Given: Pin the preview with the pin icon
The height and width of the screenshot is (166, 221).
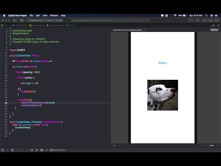Looking at the screenshot, I should coord(114,146).
